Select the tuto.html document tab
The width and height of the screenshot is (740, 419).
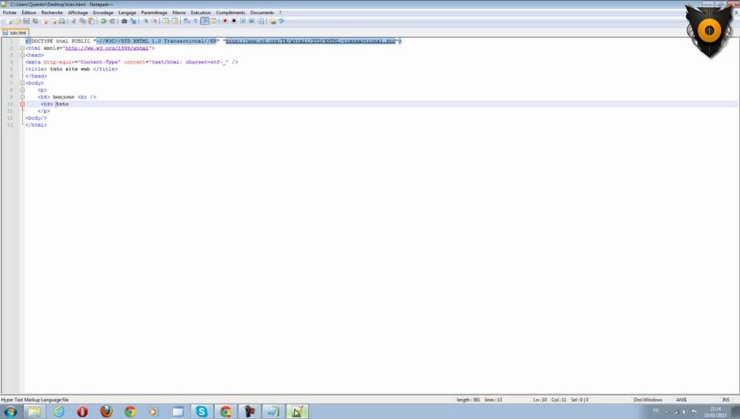(x=15, y=33)
